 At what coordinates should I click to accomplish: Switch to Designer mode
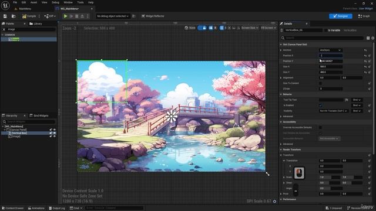point(341,16)
